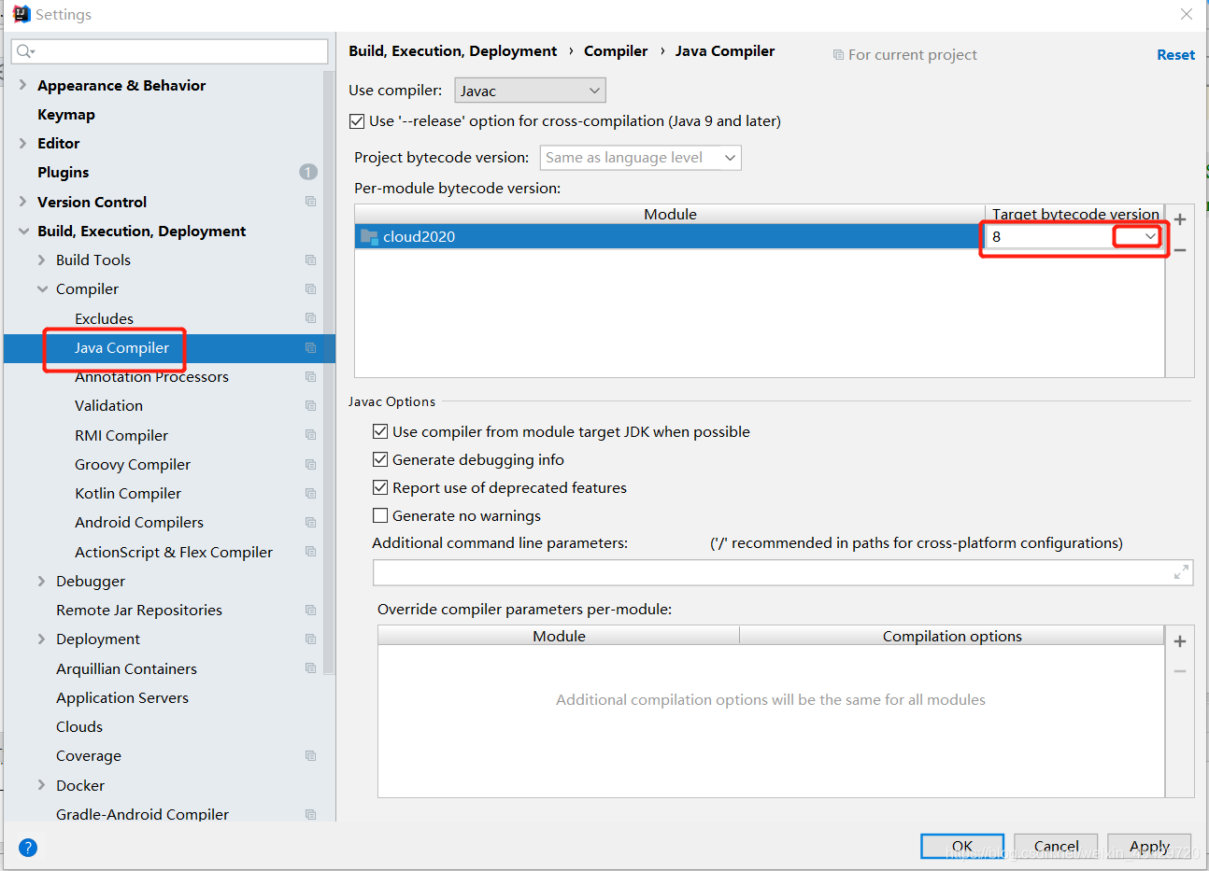Expand the Debugger tree node

tap(41, 581)
